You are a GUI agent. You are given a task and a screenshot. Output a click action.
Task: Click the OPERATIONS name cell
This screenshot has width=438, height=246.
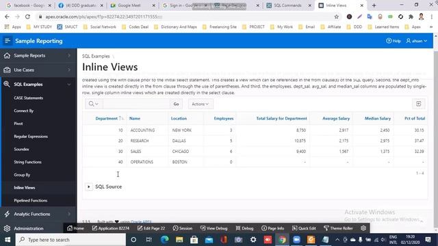[142, 162]
